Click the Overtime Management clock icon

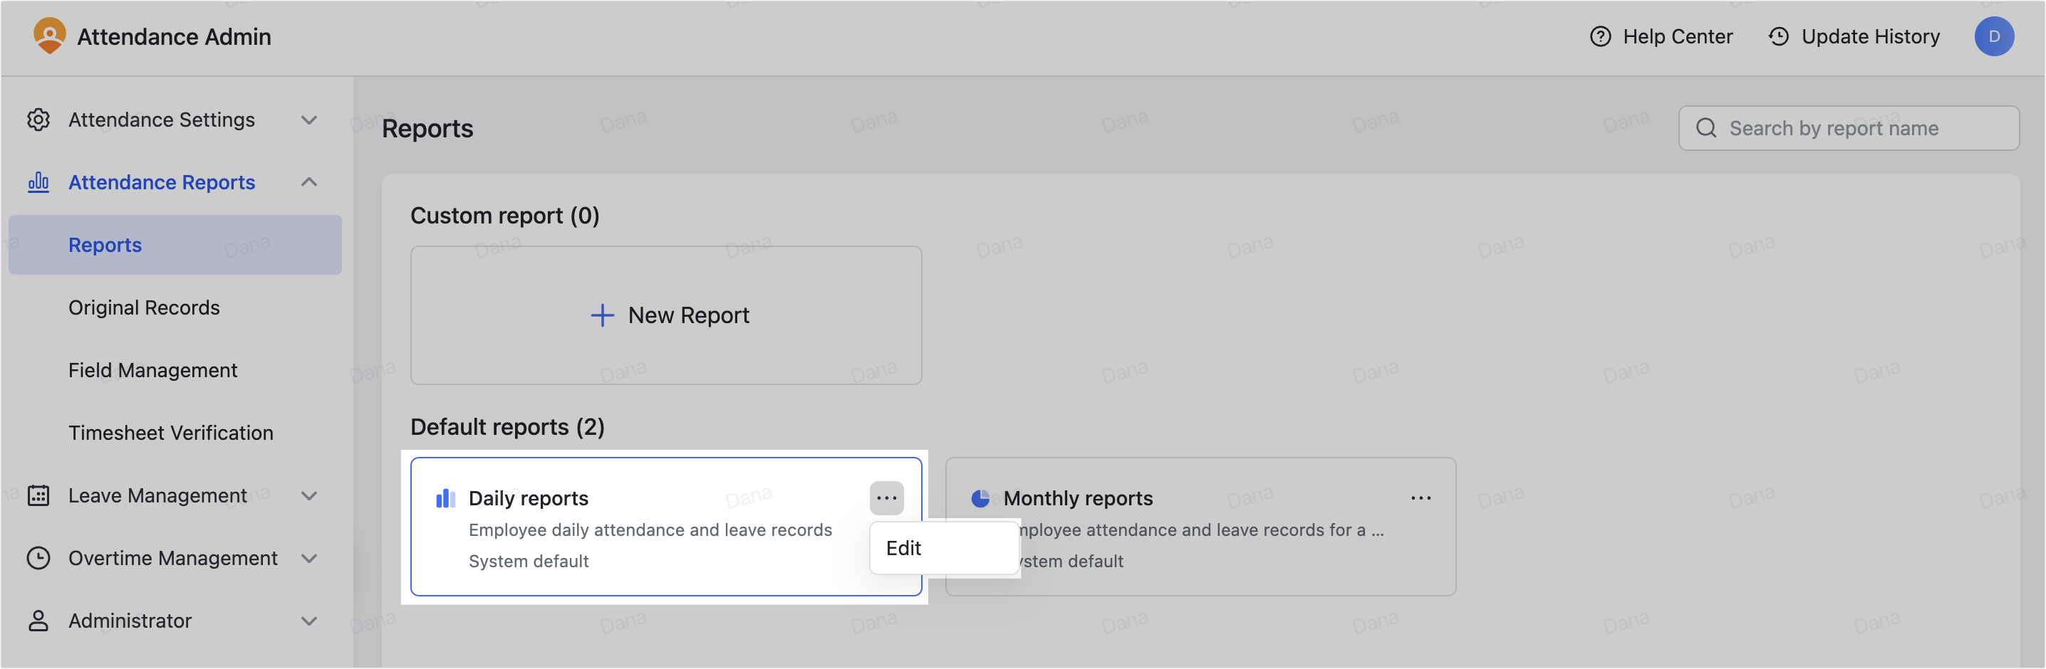point(38,558)
